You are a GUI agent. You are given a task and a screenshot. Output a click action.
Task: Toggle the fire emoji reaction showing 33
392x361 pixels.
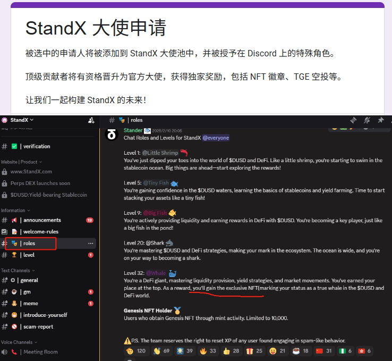tap(207, 351)
